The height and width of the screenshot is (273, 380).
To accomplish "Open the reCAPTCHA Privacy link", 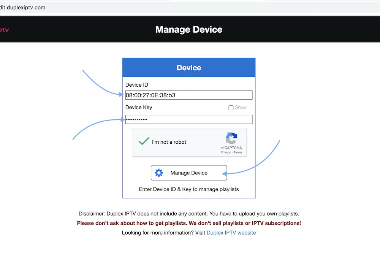I will tap(225, 152).
